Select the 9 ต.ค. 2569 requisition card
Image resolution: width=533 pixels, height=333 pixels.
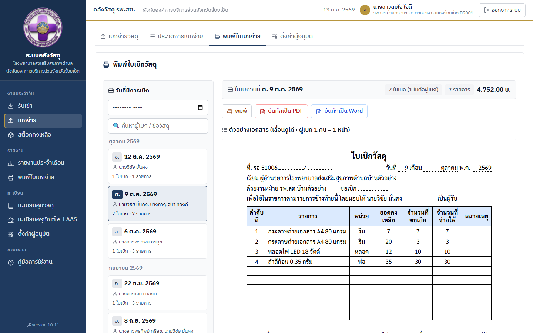pyautogui.click(x=158, y=203)
